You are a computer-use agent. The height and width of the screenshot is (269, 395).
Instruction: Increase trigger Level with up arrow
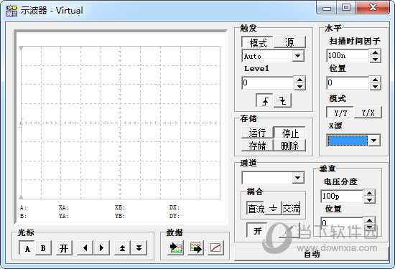[299, 80]
